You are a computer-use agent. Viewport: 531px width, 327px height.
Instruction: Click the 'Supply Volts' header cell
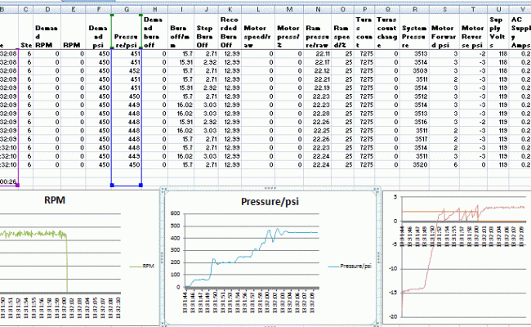(498, 31)
